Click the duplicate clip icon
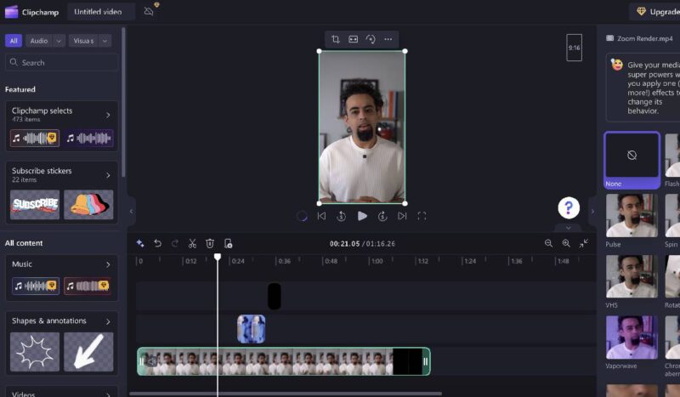680x397 pixels. (x=228, y=243)
